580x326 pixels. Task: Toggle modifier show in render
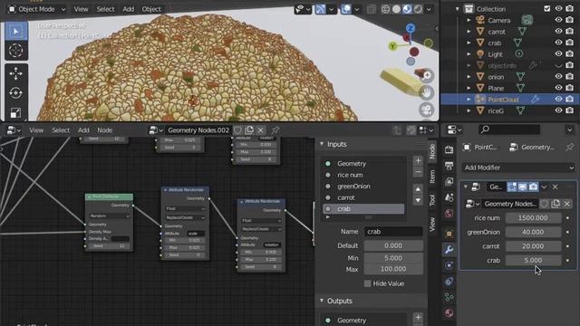(x=533, y=187)
